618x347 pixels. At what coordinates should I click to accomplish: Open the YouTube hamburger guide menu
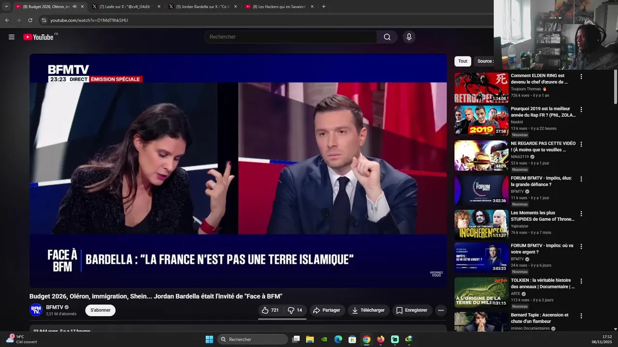pyautogui.click(x=12, y=37)
